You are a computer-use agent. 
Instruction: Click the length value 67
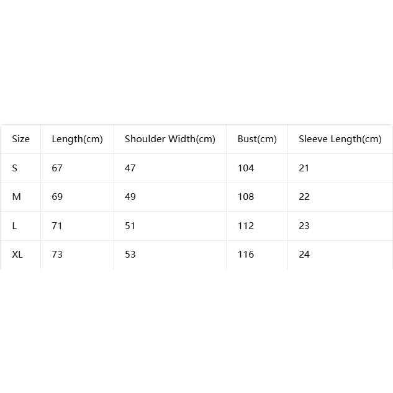[x=57, y=168]
